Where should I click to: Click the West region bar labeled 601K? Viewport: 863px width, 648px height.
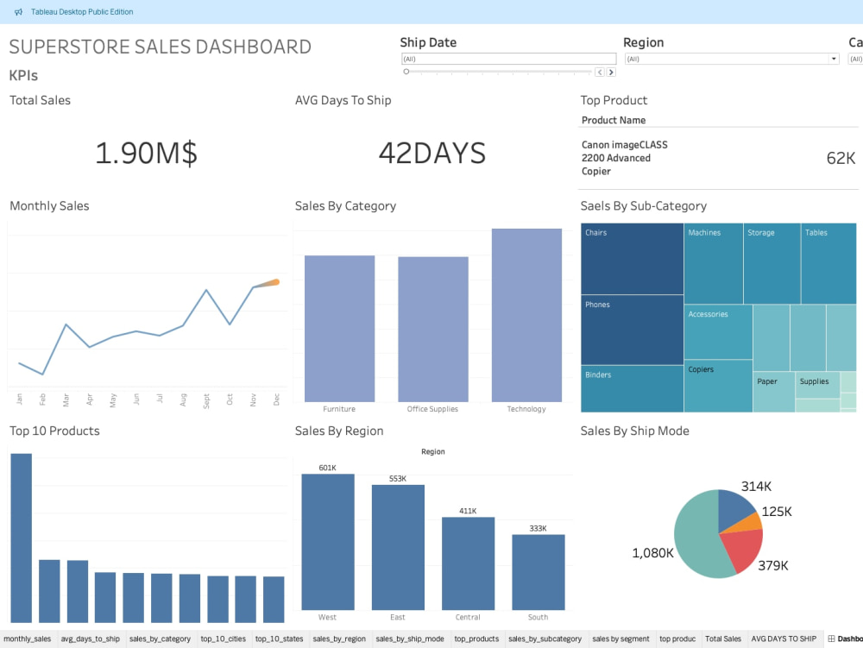coord(328,542)
